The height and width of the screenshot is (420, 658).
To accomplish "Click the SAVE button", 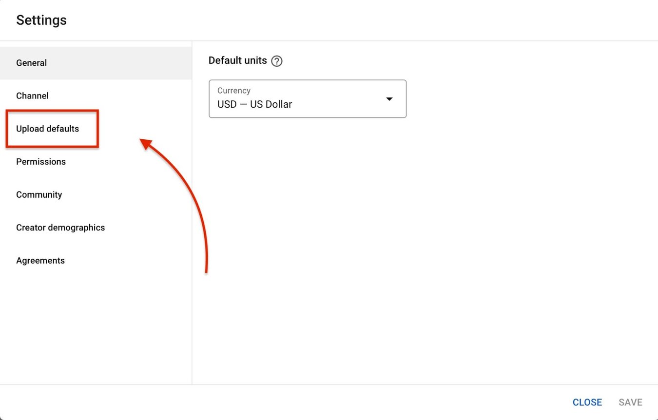I will tap(630, 402).
